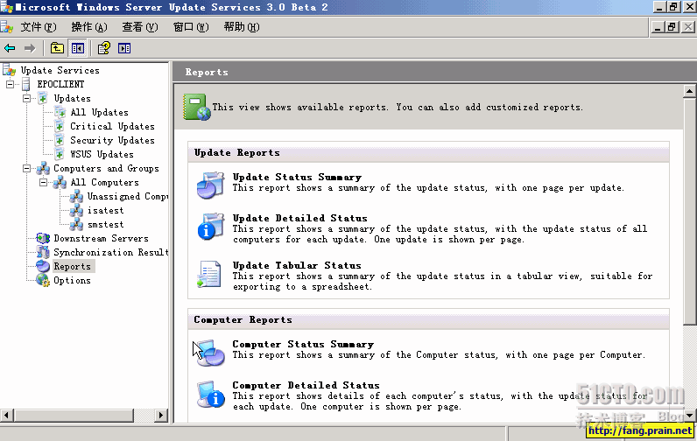Open the 查看(V) menu
This screenshot has height=441, width=697.
pos(140,27)
